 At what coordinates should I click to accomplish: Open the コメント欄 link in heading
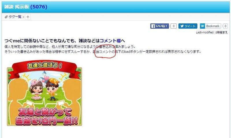point(110,41)
